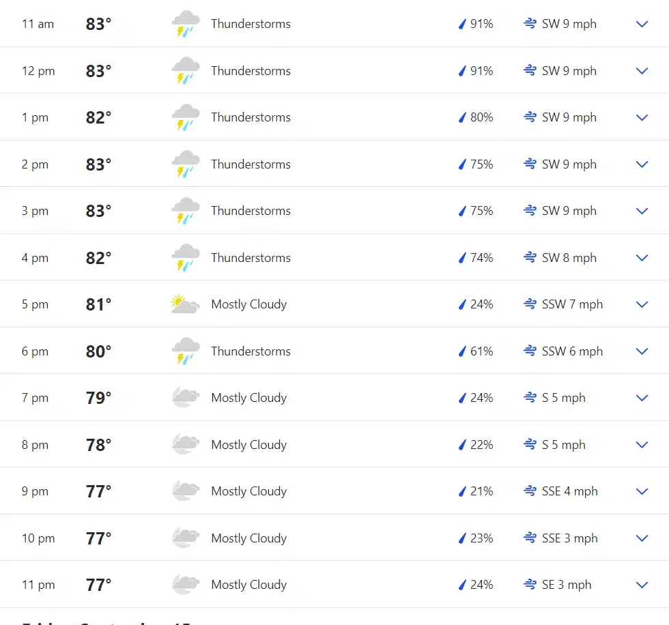Viewport: 669px width, 625px height.
Task: Open the 8 pm row dropdown arrow
Action: (642, 445)
